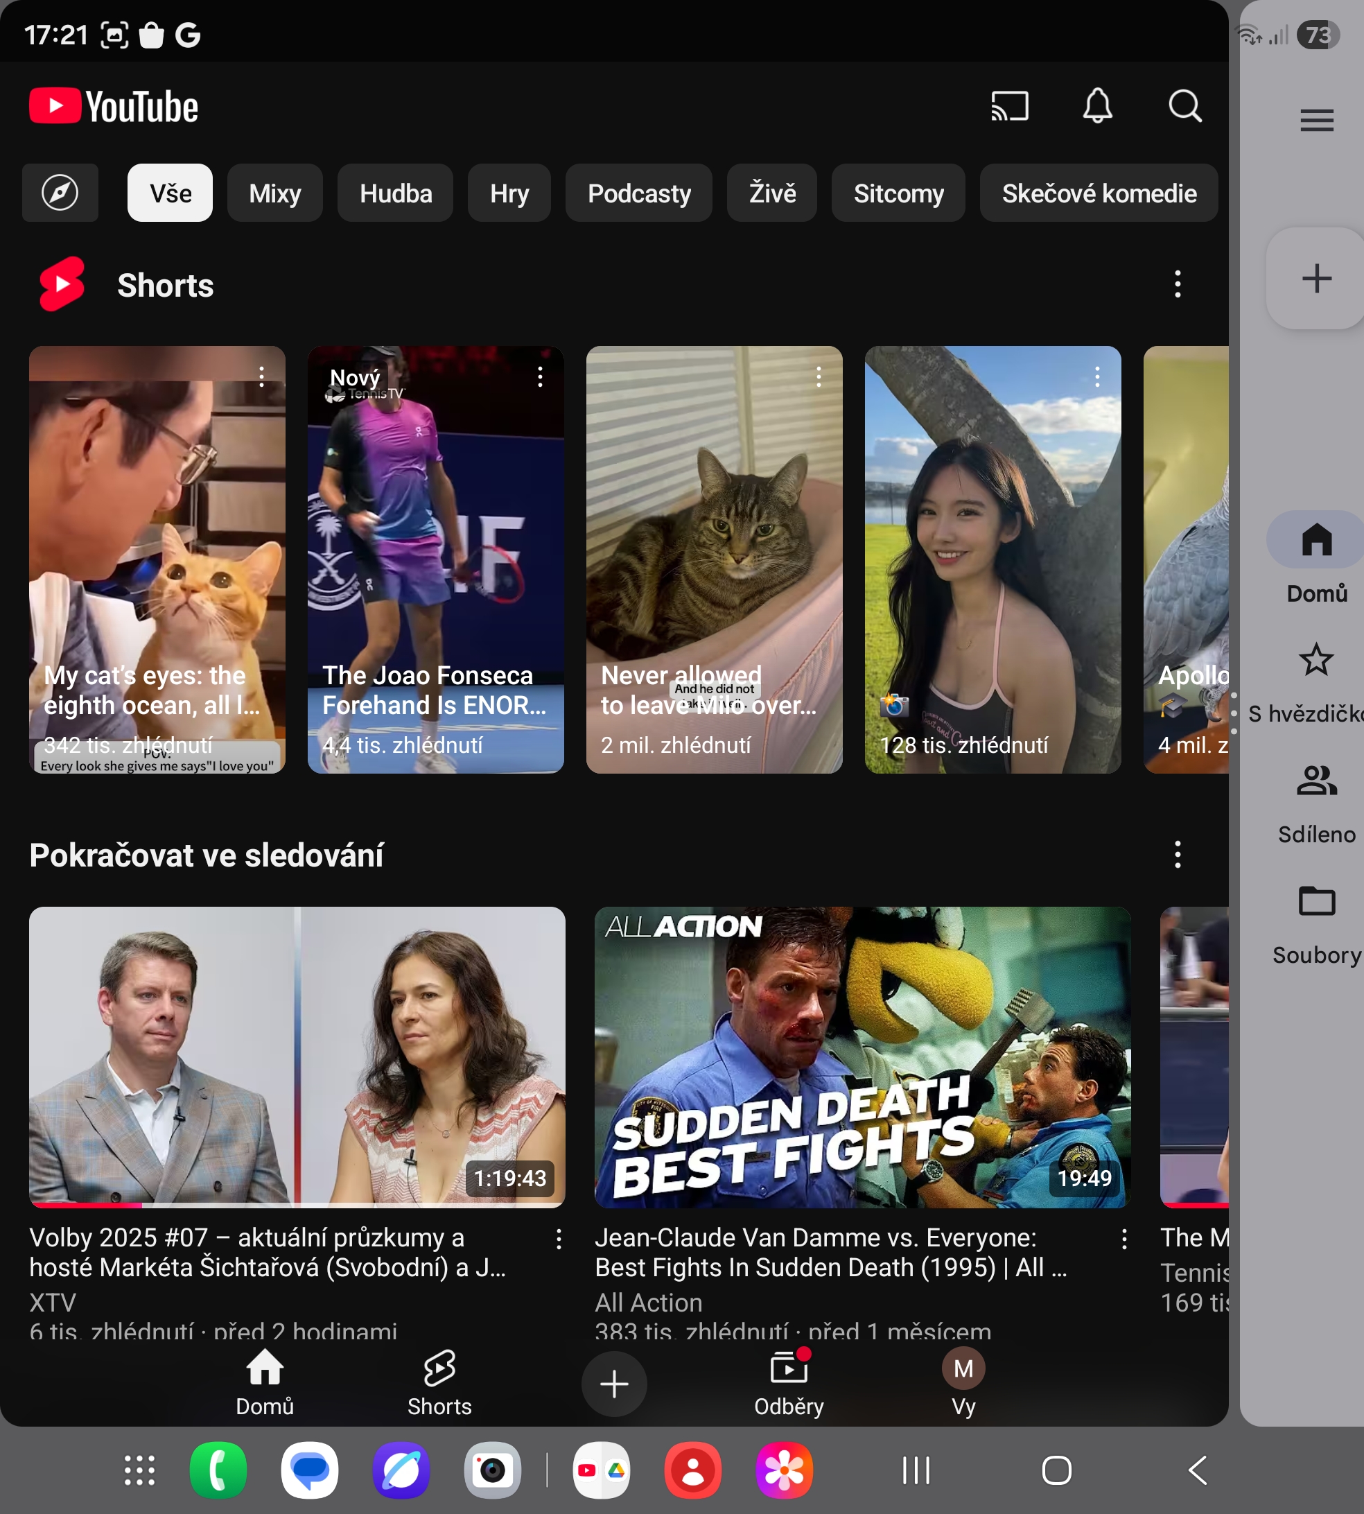
Task: Select the Živě filter chip
Action: [772, 193]
